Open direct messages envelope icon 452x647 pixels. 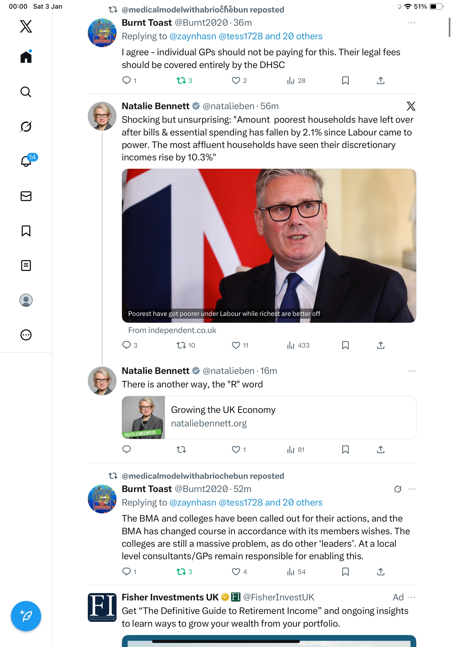26,196
